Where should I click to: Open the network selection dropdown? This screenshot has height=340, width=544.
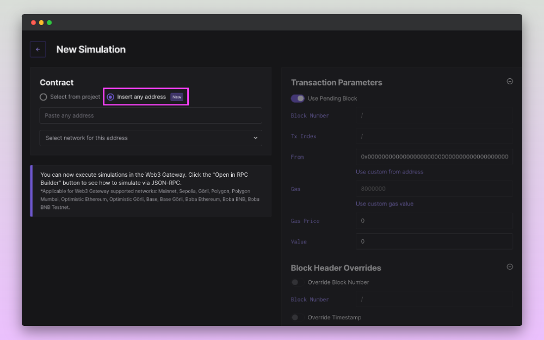tap(151, 138)
